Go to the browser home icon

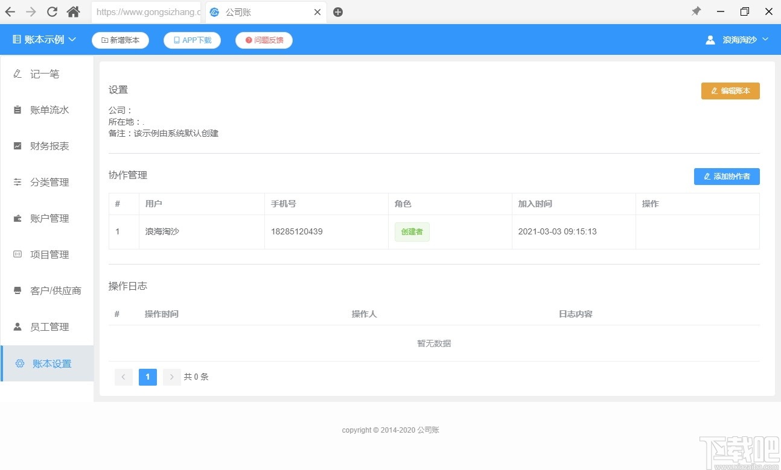[74, 11]
